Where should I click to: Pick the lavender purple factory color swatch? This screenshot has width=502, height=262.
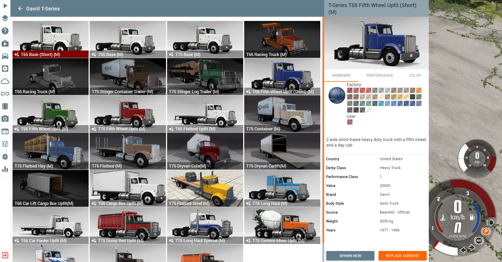click(419, 103)
